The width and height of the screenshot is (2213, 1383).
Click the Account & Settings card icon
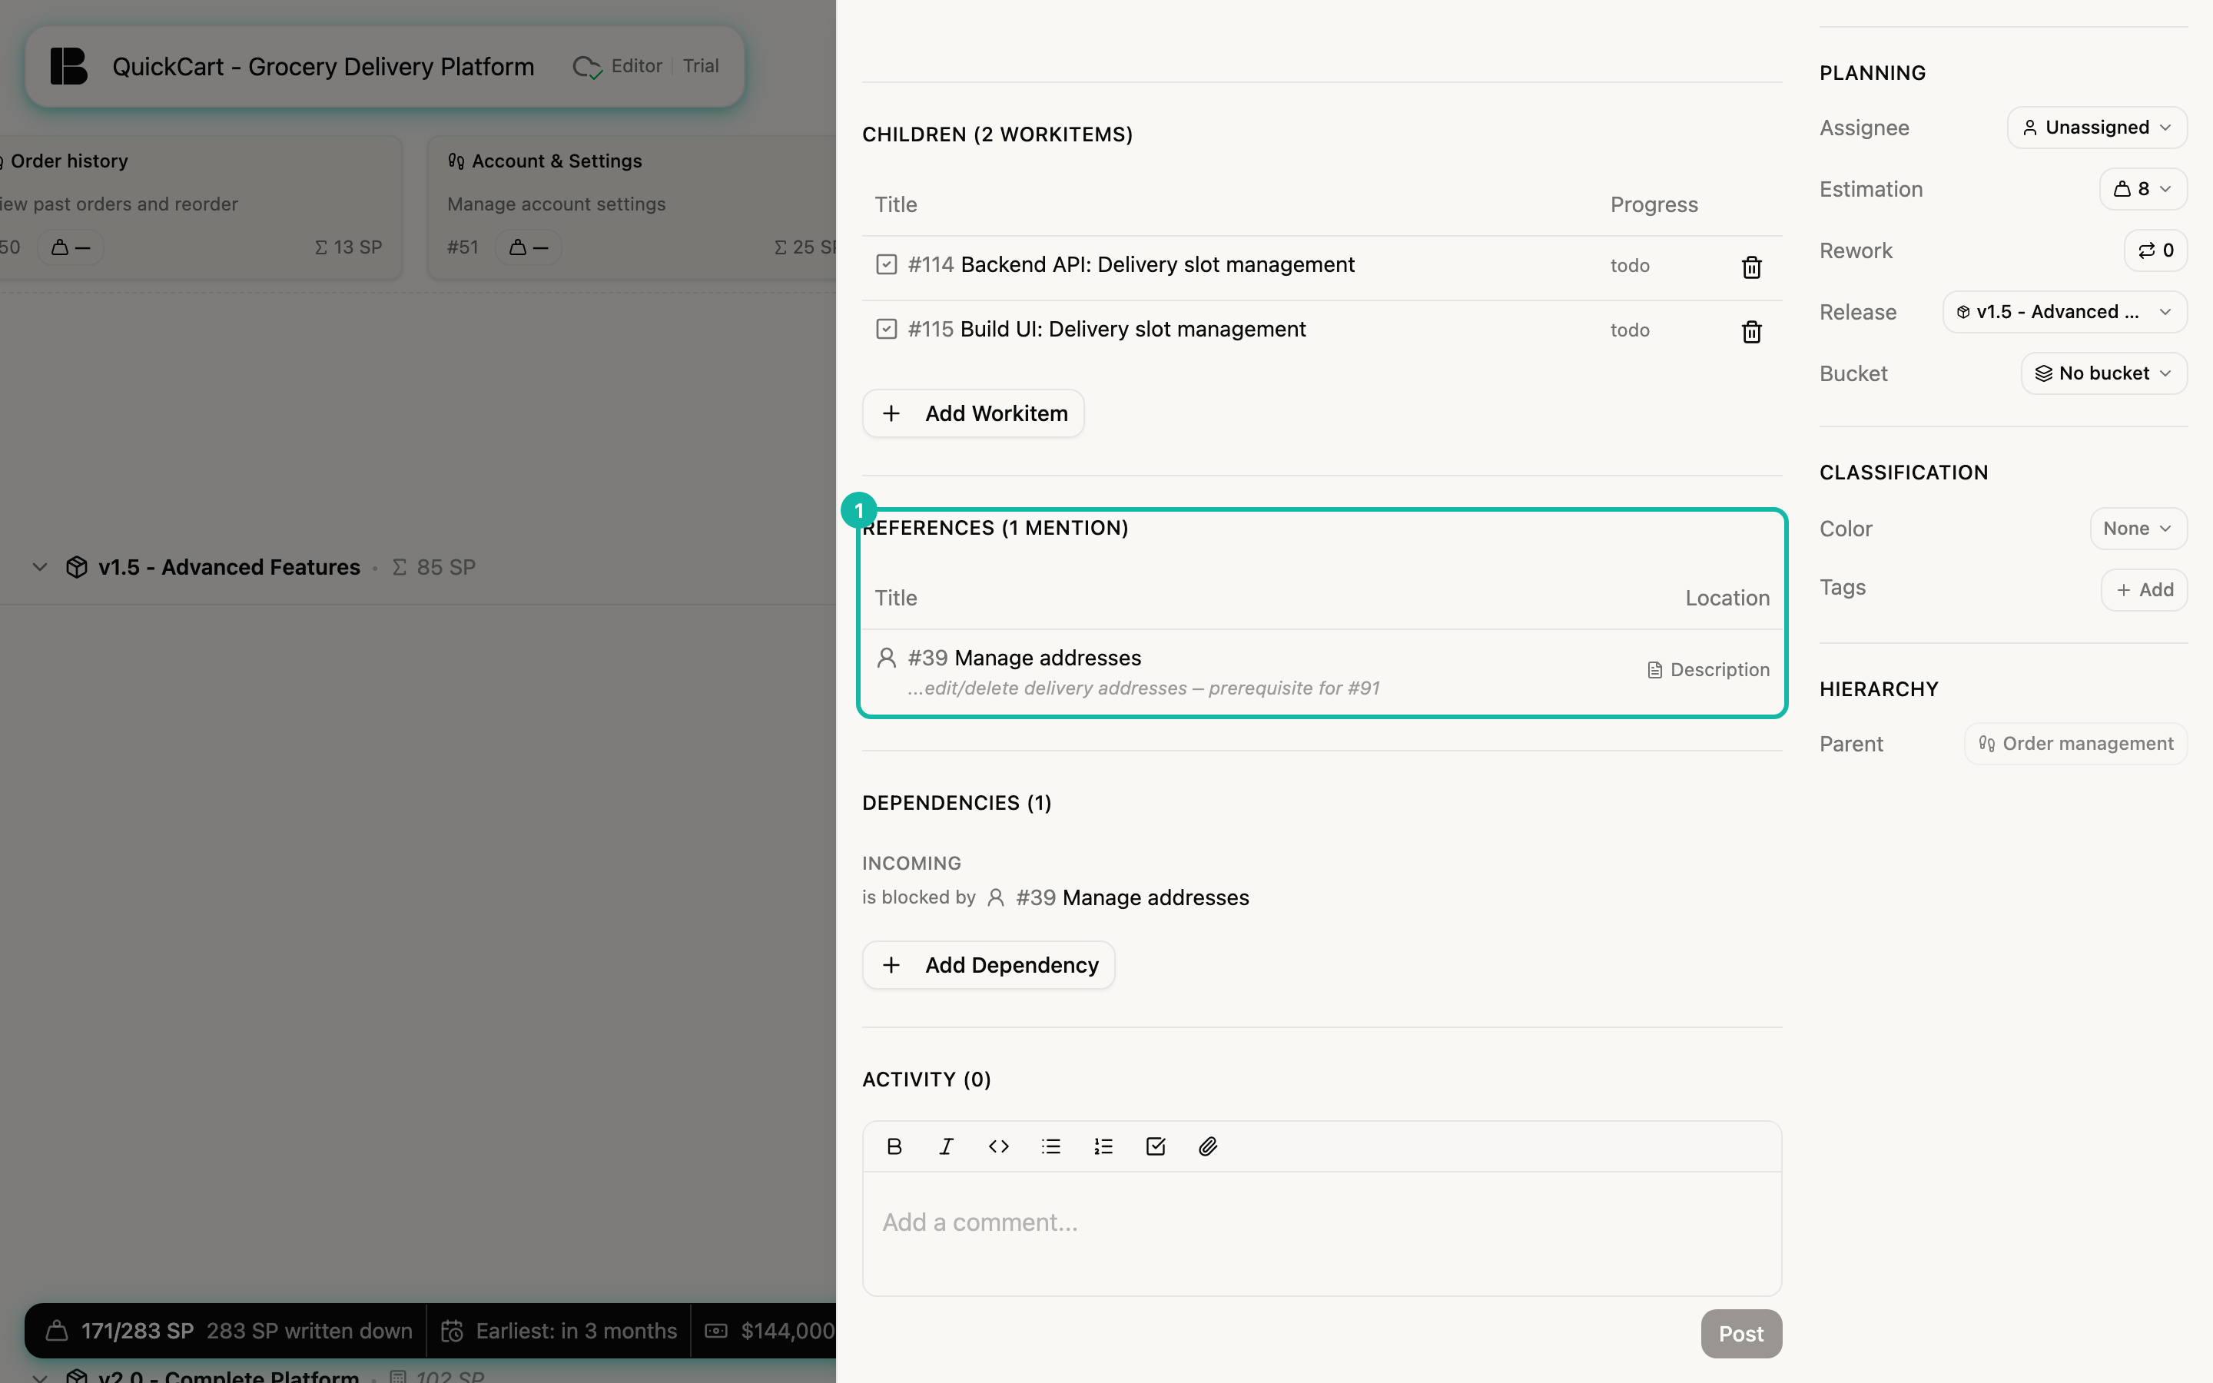click(x=456, y=161)
